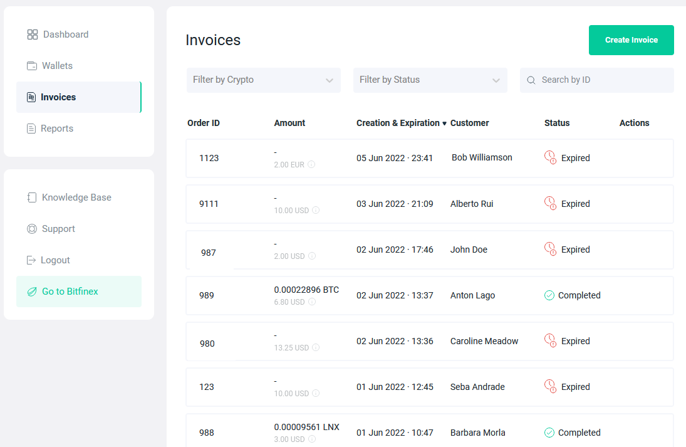The width and height of the screenshot is (686, 447).
Task: Open the Reports section
Action: (x=79, y=129)
